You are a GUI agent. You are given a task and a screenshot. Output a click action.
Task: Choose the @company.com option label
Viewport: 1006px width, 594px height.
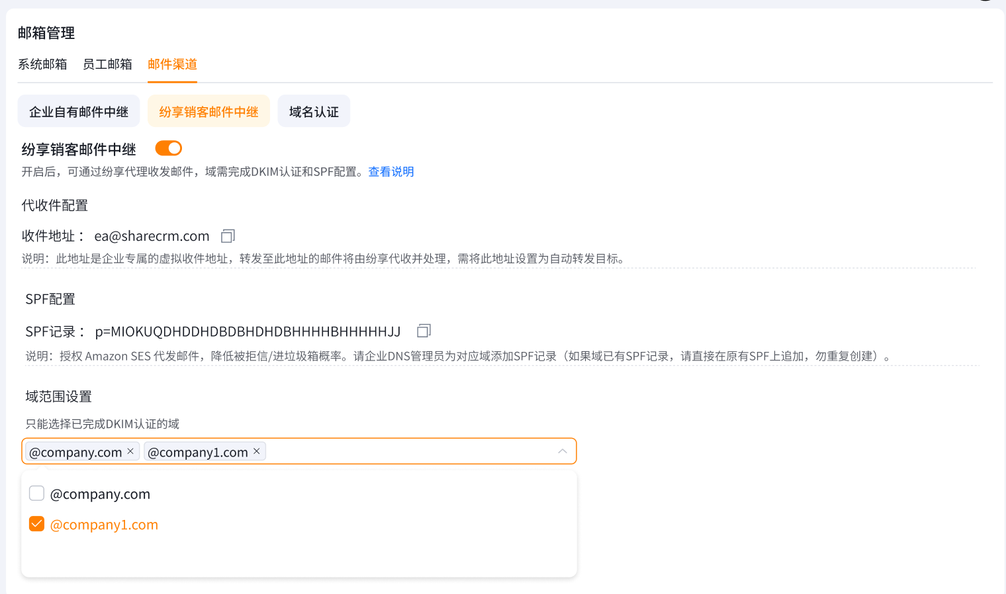pos(100,494)
